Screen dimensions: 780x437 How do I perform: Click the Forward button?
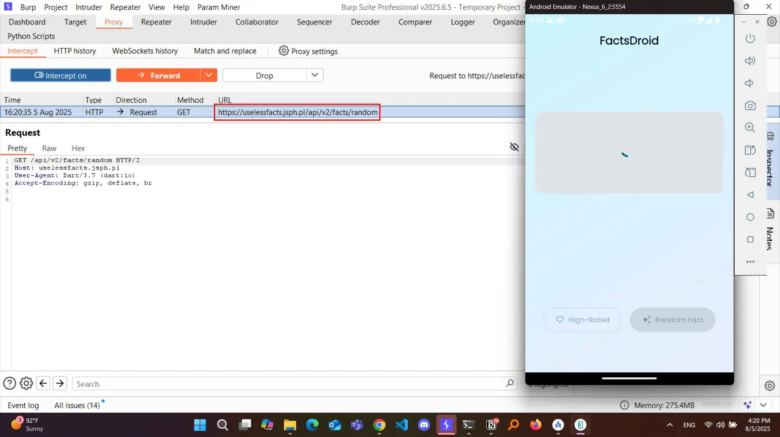coord(158,75)
